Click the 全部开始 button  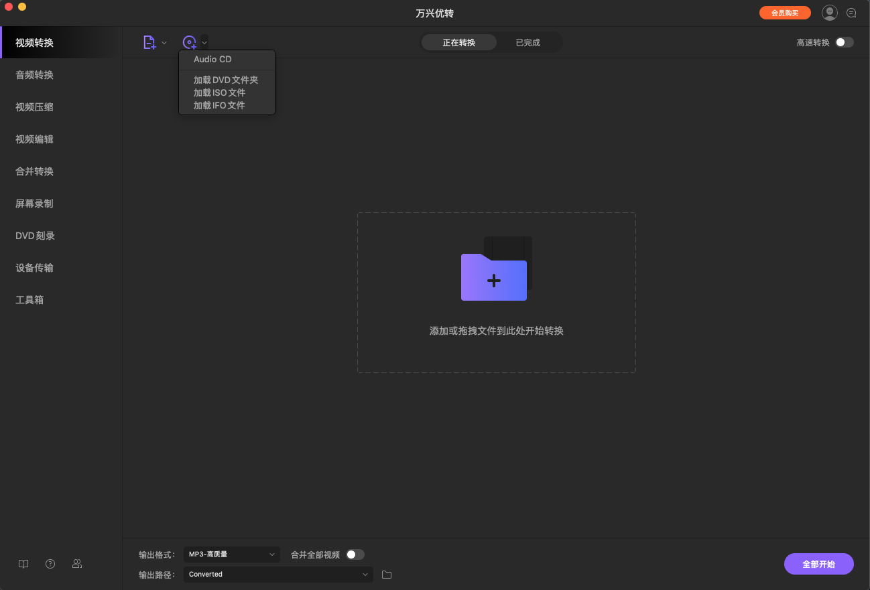pyautogui.click(x=818, y=564)
